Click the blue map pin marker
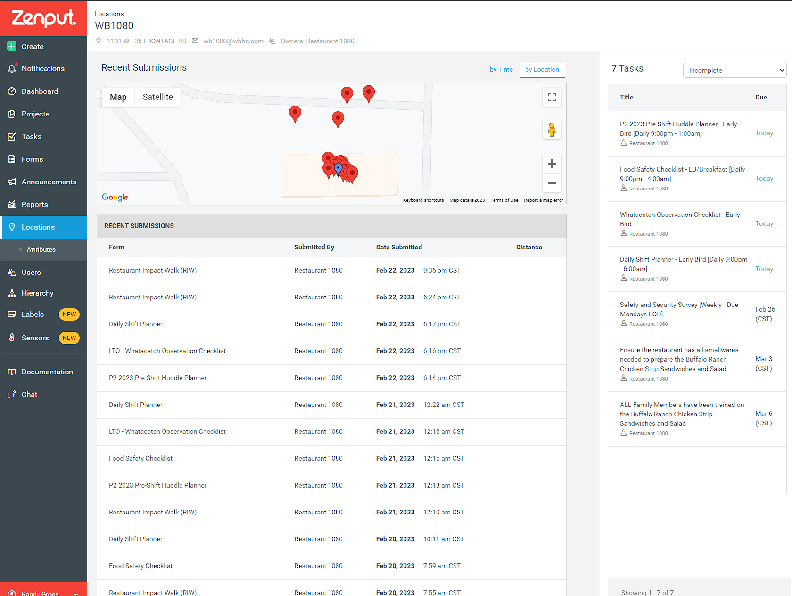 (338, 169)
